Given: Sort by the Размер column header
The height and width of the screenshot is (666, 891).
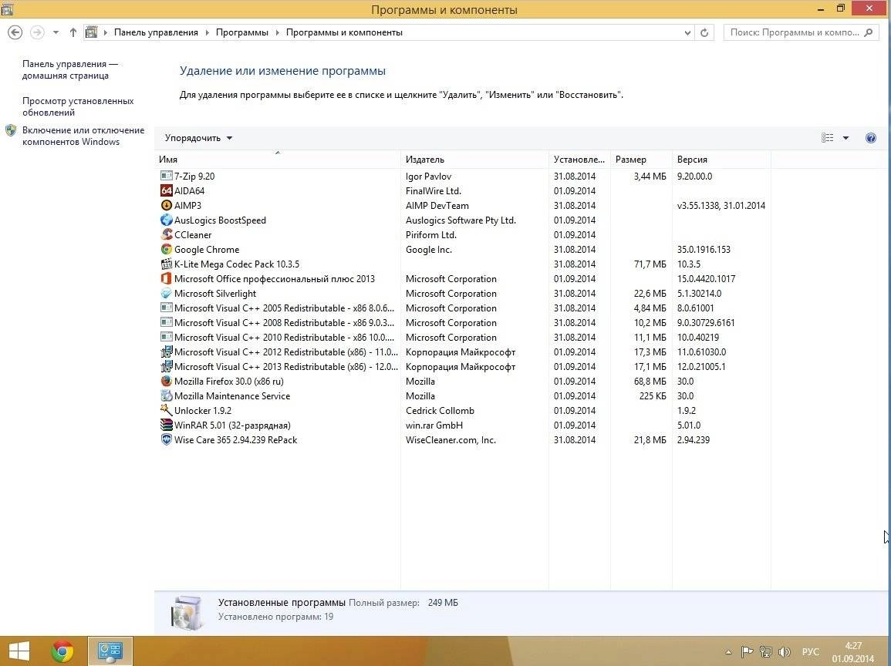Looking at the screenshot, I should coord(641,160).
